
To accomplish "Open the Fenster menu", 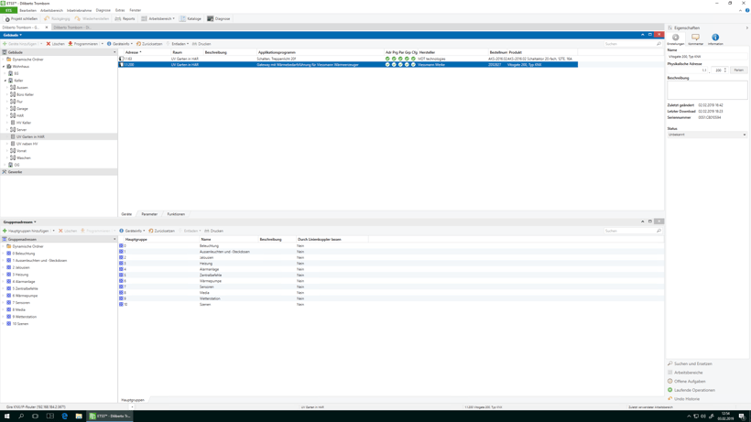I will click(136, 10).
